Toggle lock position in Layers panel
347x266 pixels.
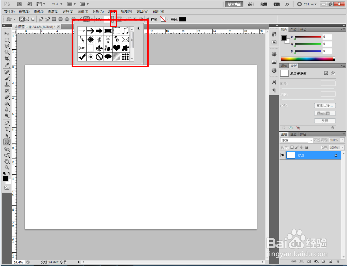click(302, 147)
